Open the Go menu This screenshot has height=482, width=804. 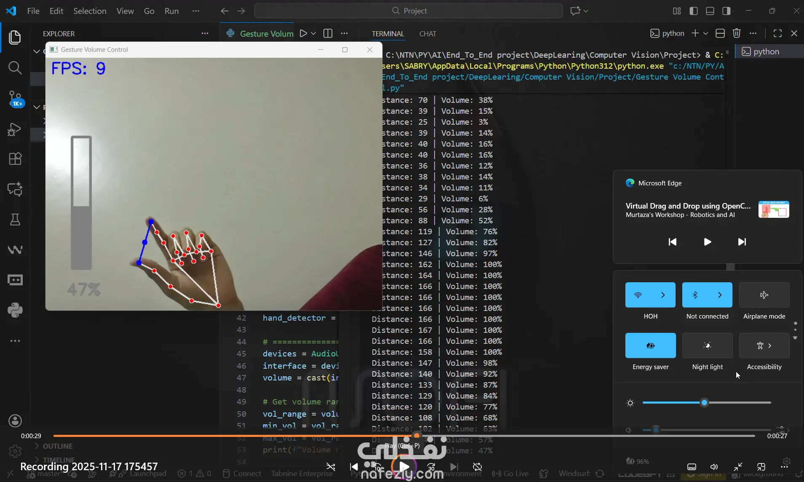[149, 11]
